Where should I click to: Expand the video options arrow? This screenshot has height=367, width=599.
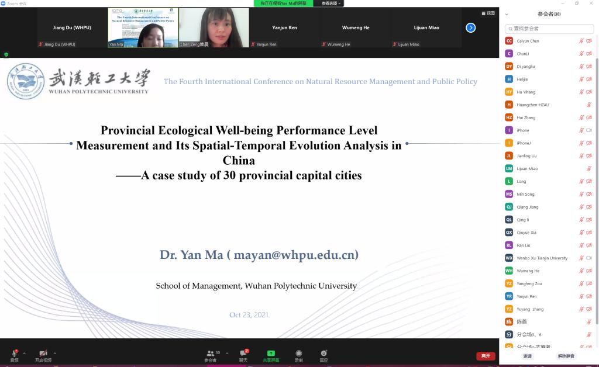point(55,353)
